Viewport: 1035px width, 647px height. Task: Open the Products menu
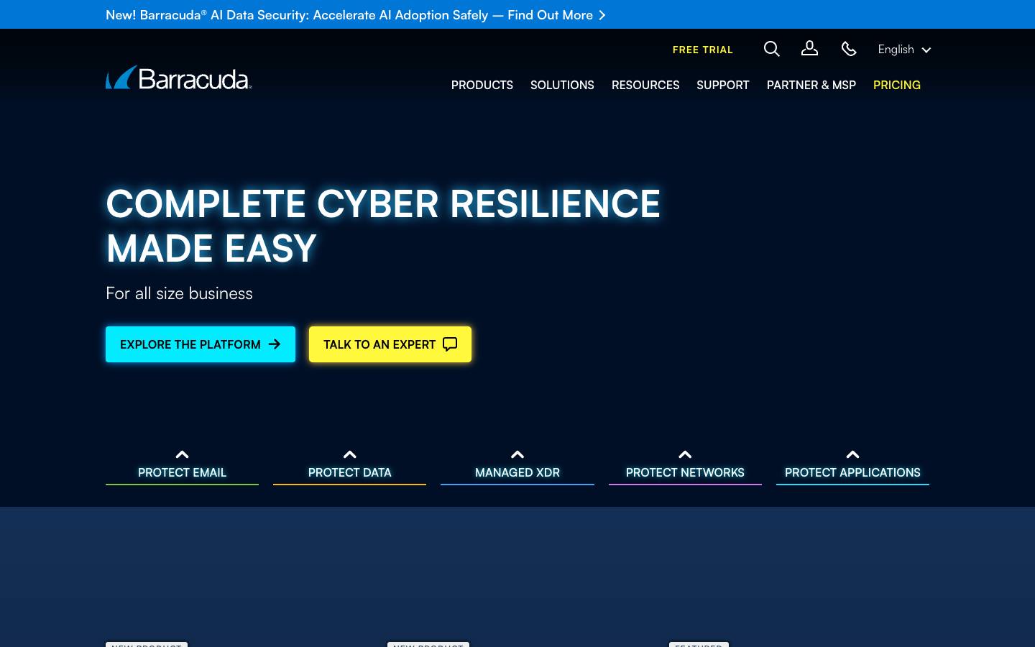click(482, 85)
